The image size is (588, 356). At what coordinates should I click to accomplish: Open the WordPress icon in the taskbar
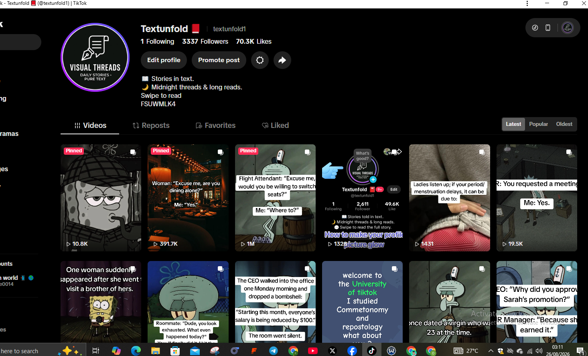[391, 351]
